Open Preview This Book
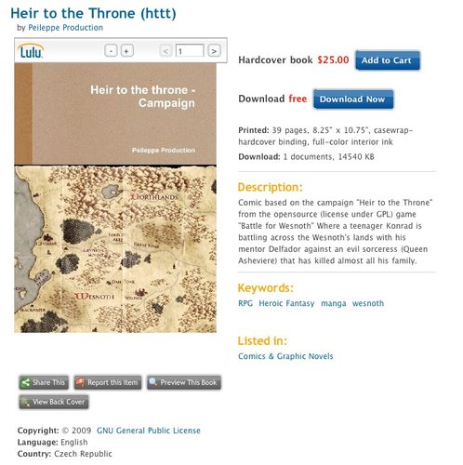The width and height of the screenshot is (463, 465). (x=184, y=382)
